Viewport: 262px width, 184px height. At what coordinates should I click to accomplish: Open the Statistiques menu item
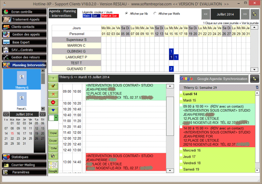23,157
